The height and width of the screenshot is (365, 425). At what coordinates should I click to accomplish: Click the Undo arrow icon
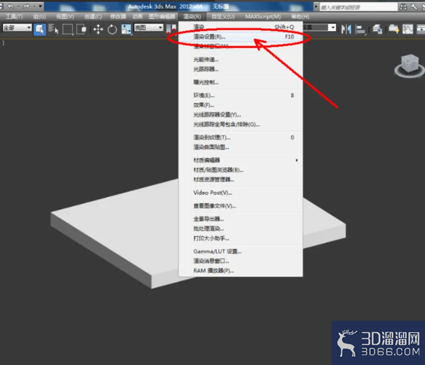click(x=11, y=6)
